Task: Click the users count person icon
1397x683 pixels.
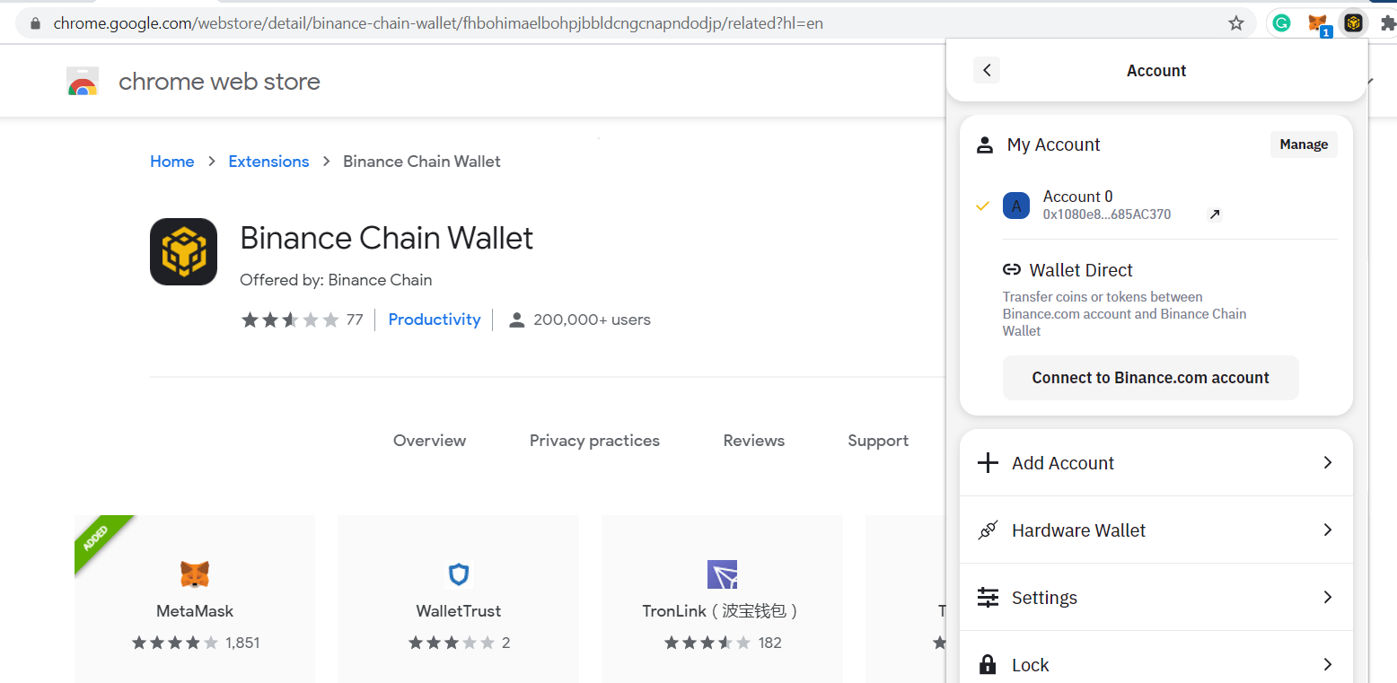Action: click(516, 320)
